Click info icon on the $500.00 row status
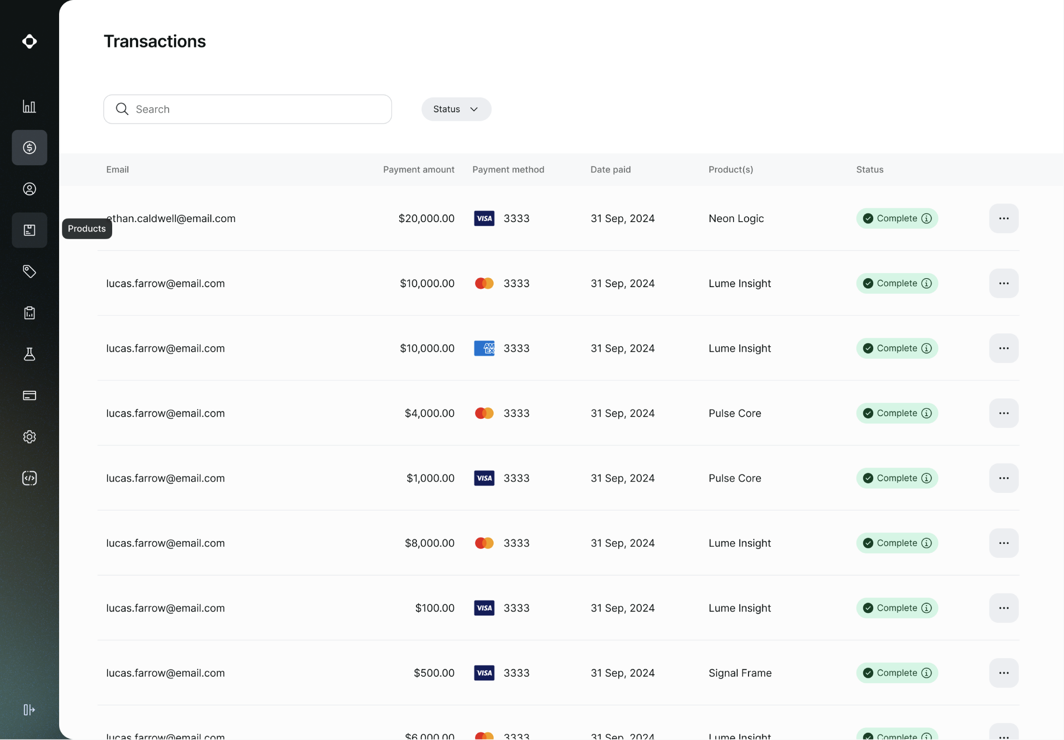Screen dimensions: 1064x740 [926, 673]
